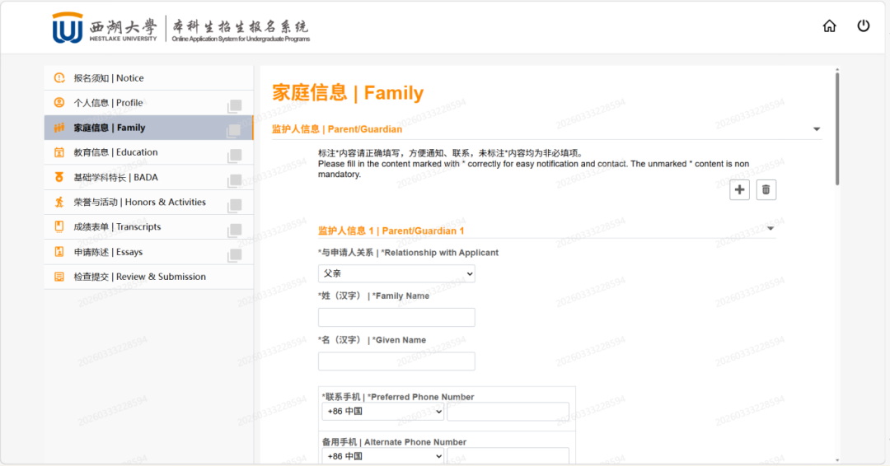This screenshot has height=466, width=890.
Task: Click the Review & Submission list icon
Action: 59,277
